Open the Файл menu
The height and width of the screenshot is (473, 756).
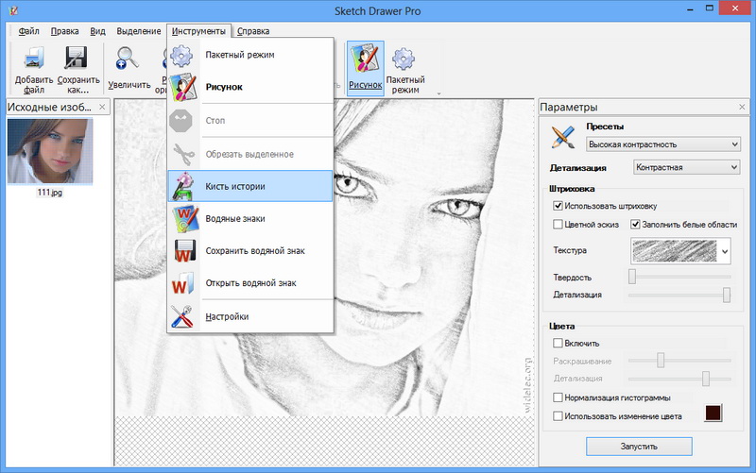click(x=29, y=31)
